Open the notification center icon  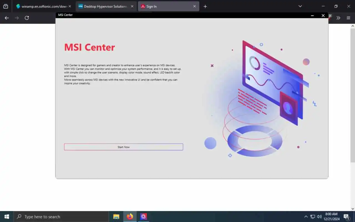coord(346,216)
